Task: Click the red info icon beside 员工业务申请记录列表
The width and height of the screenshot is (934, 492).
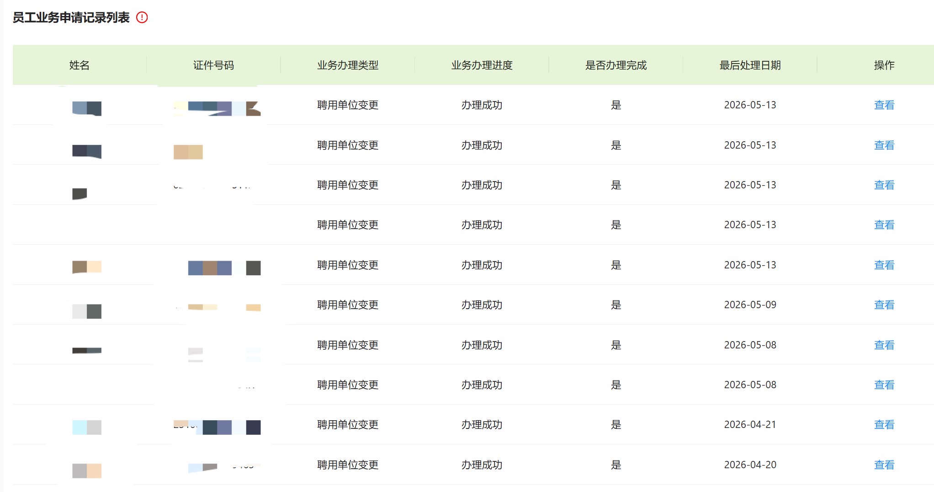Action: tap(142, 17)
